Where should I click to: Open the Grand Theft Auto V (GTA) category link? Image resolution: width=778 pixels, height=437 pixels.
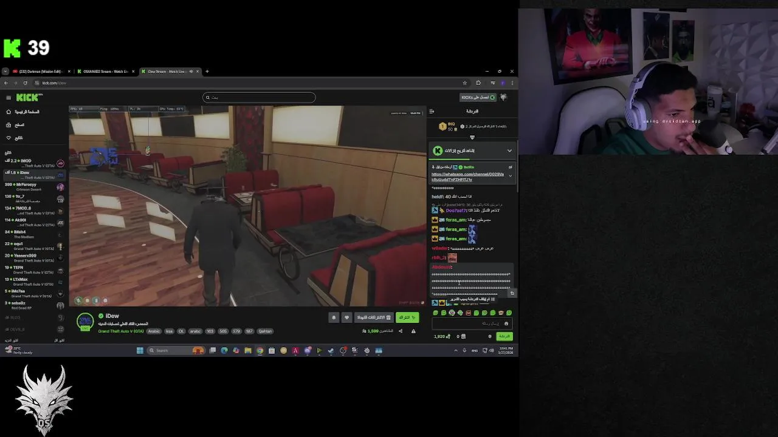click(x=121, y=331)
